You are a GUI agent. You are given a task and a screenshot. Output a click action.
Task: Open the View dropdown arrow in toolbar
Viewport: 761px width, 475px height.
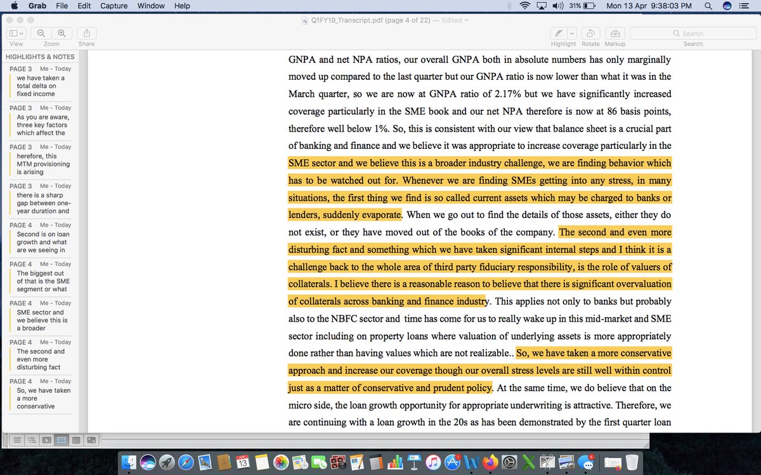[x=22, y=34]
